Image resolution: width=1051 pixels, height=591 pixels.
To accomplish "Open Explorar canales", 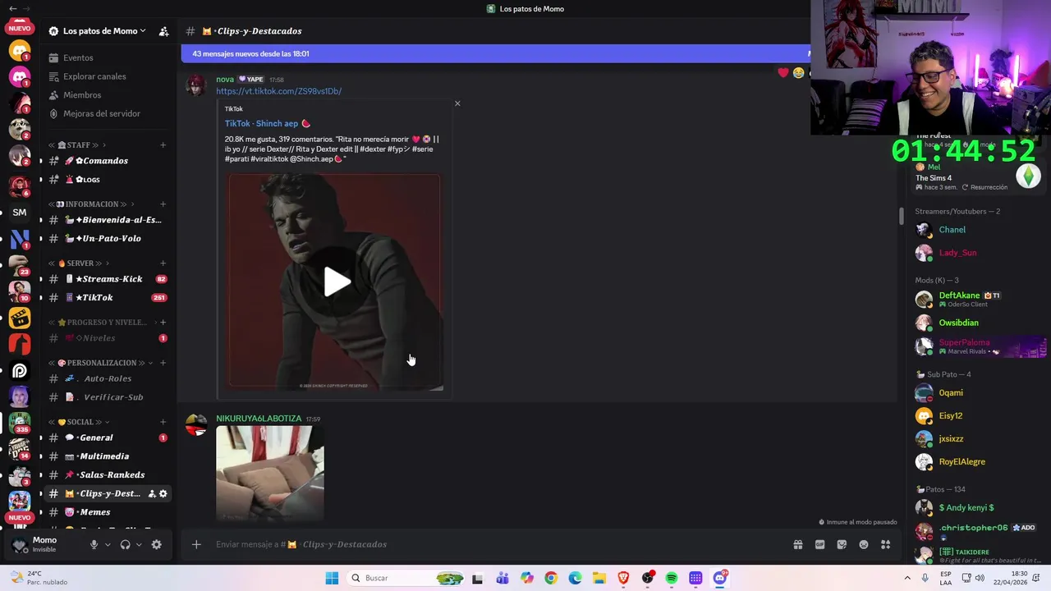I will click(94, 76).
